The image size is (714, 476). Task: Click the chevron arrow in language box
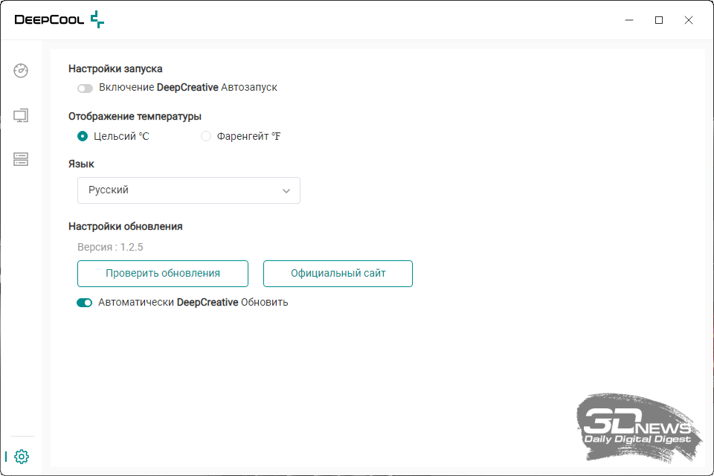click(286, 191)
